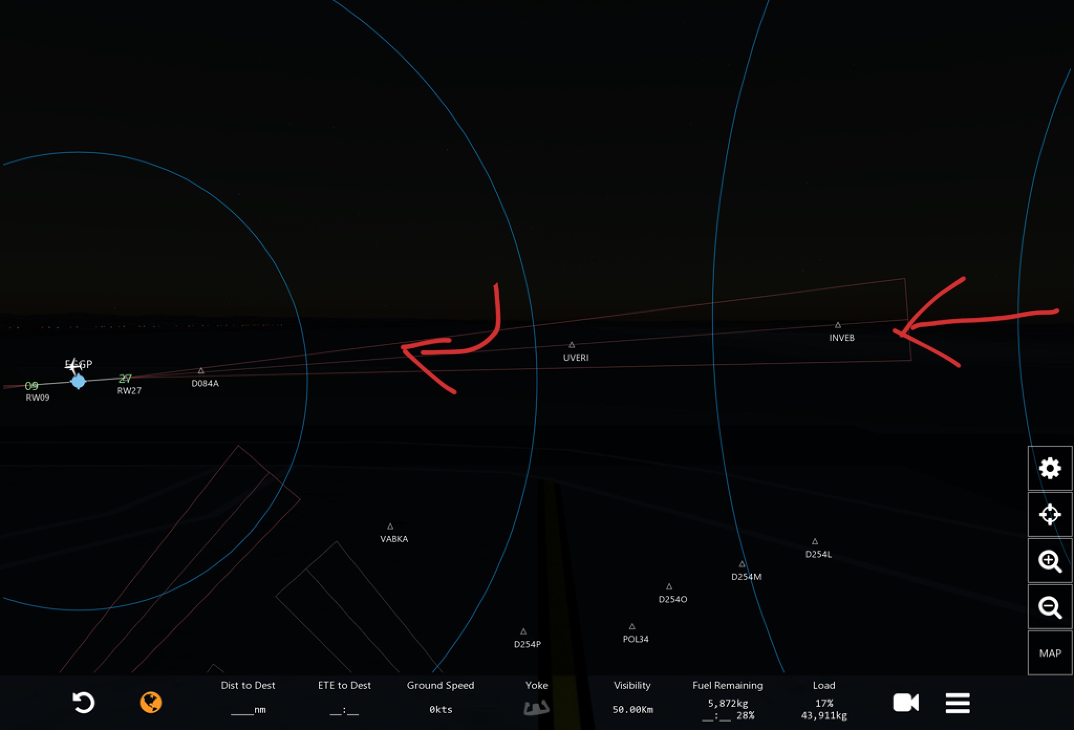The height and width of the screenshot is (730, 1074).
Task: Open the camera view icon
Action: pyautogui.click(x=906, y=703)
